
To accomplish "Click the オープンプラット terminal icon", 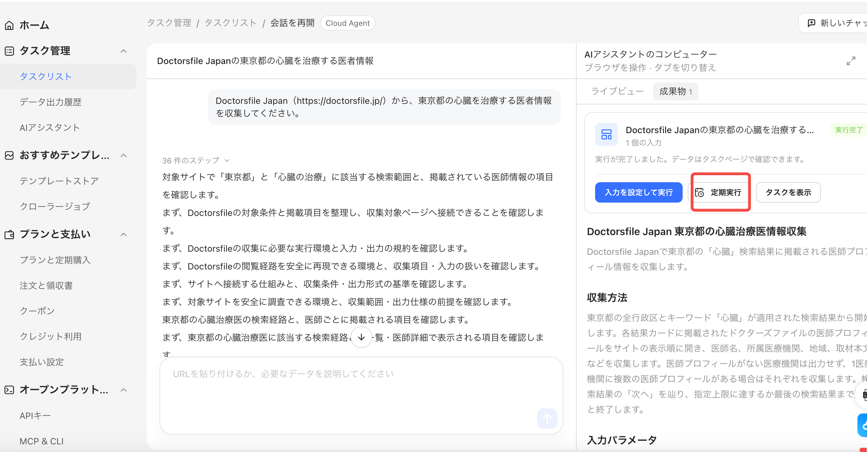I will pyautogui.click(x=10, y=390).
